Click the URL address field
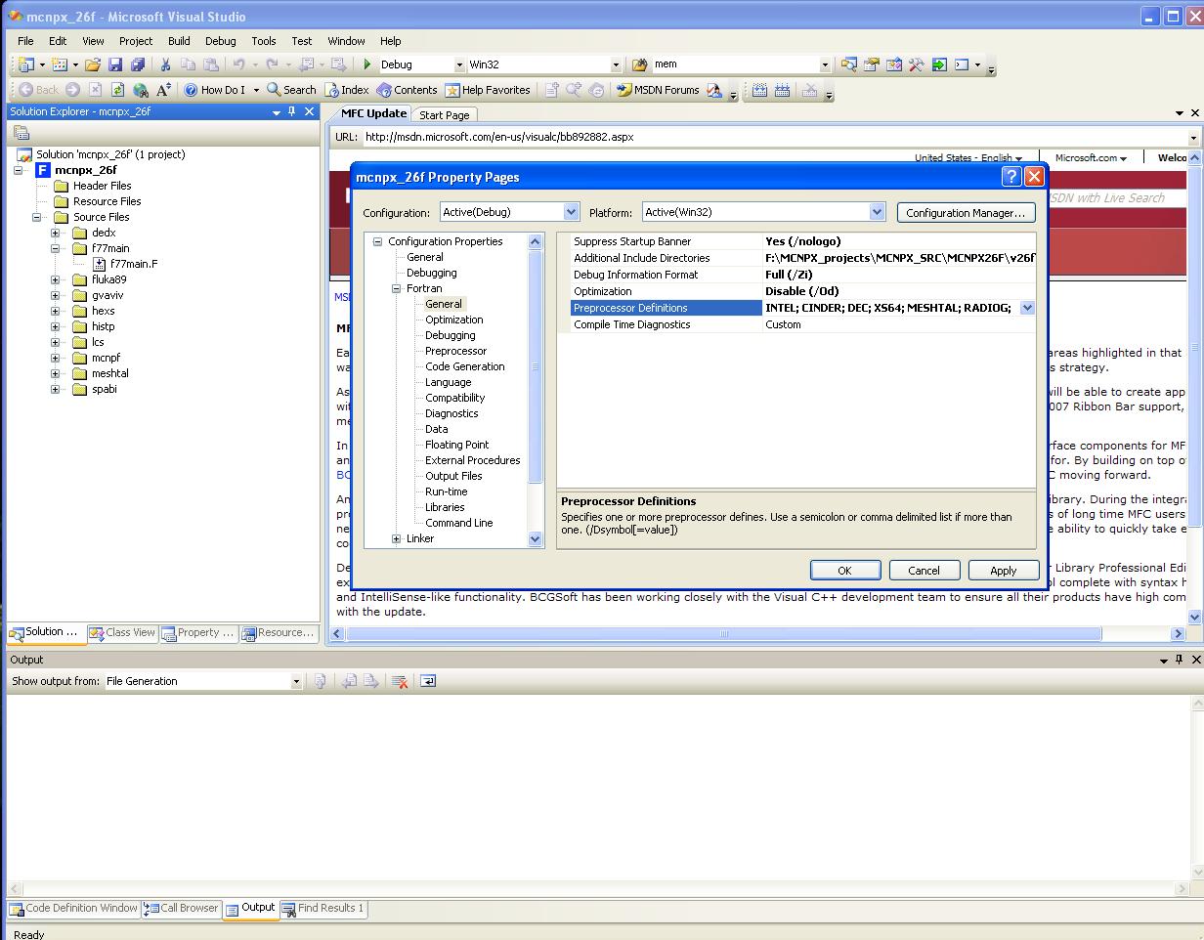The height and width of the screenshot is (940, 1204). click(x=774, y=137)
